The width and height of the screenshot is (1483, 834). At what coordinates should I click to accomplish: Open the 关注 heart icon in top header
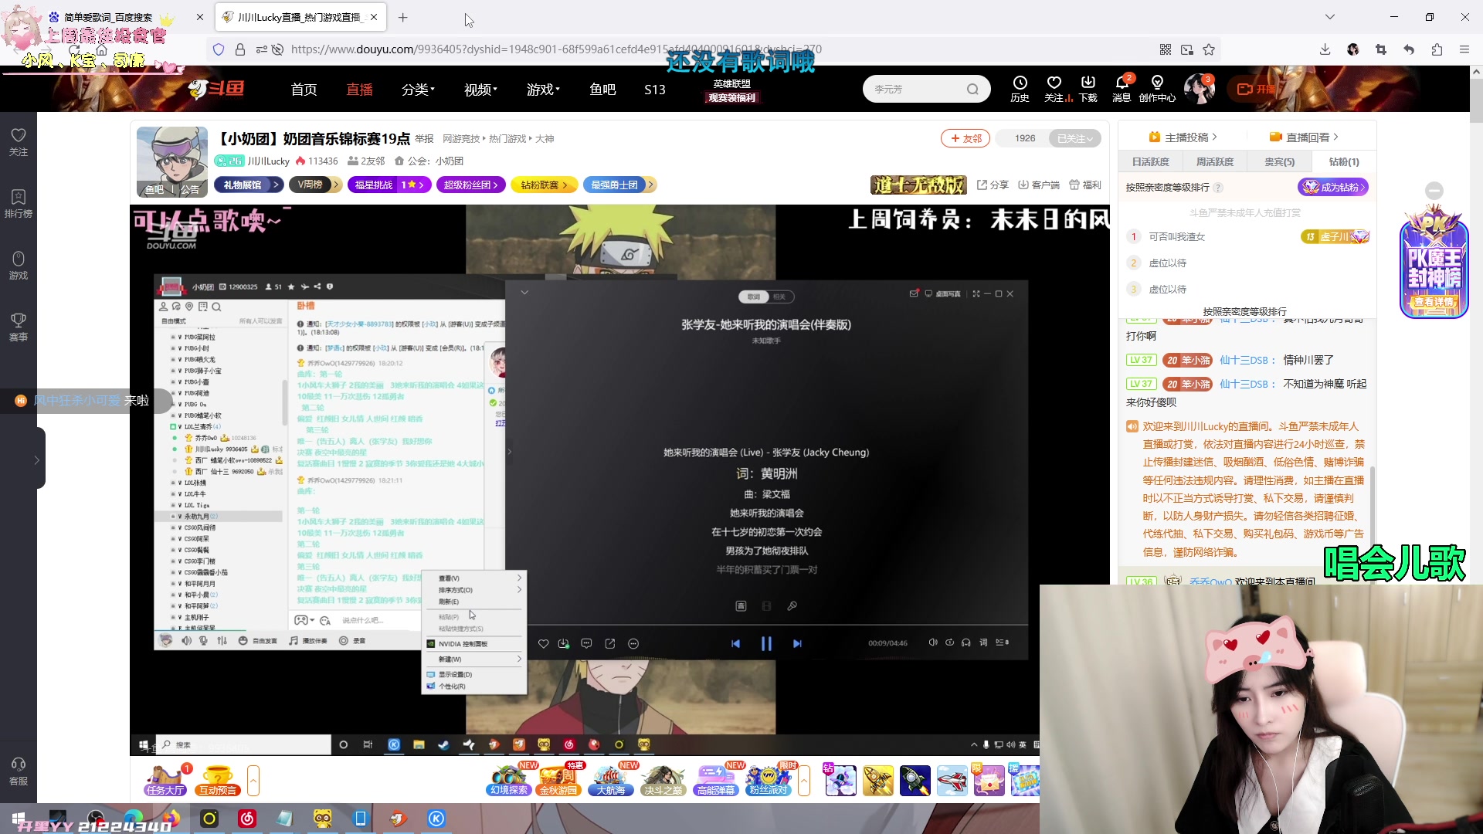[x=1054, y=88]
